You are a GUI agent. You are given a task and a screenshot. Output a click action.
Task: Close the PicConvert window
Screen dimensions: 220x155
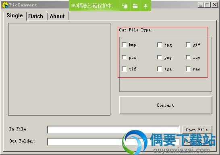pyautogui.click(x=215, y=5)
